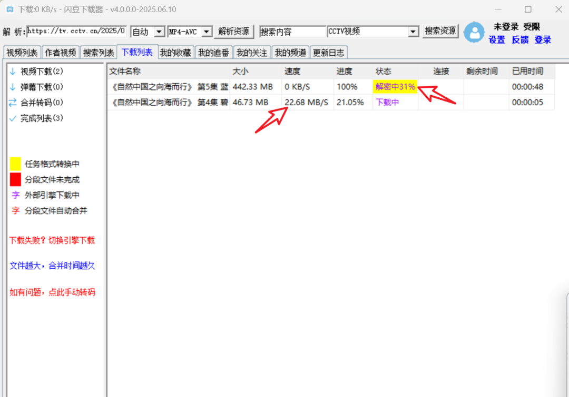Click the 登录 link
The width and height of the screenshot is (569, 397).
(x=543, y=40)
